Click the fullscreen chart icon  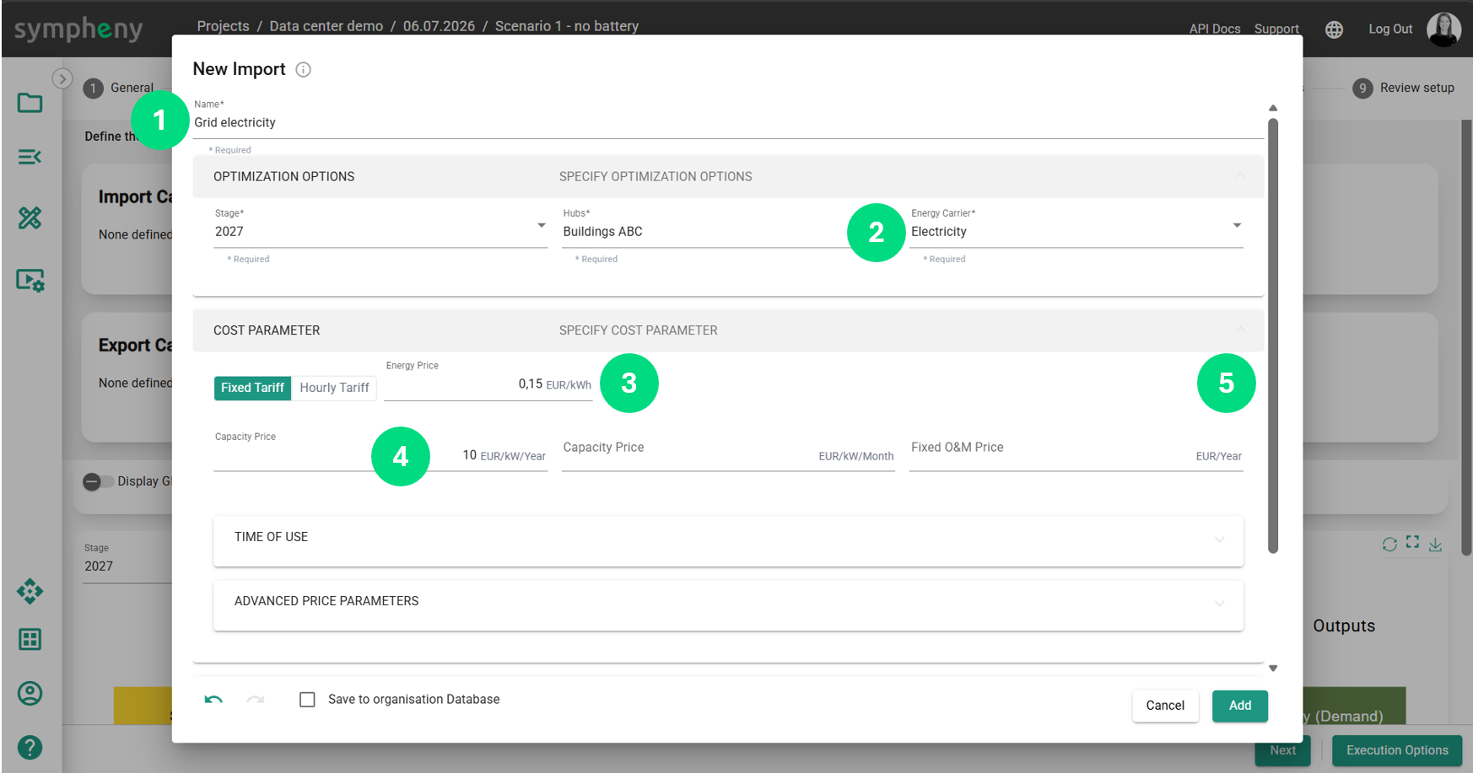1412,542
